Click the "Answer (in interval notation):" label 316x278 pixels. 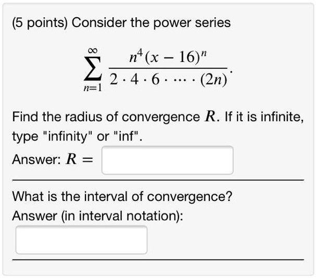click(97, 215)
